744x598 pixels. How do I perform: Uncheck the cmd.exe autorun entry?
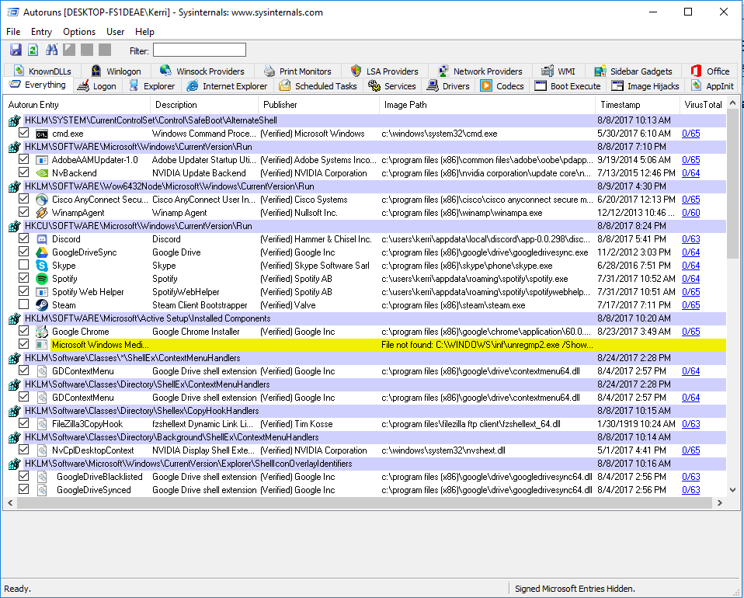coord(24,134)
